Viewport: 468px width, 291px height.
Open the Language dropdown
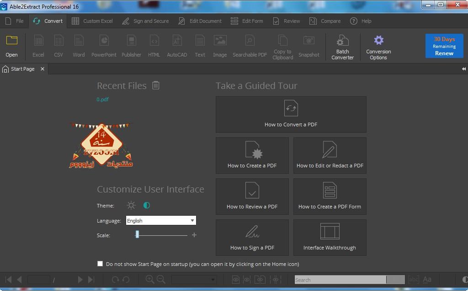pyautogui.click(x=161, y=220)
